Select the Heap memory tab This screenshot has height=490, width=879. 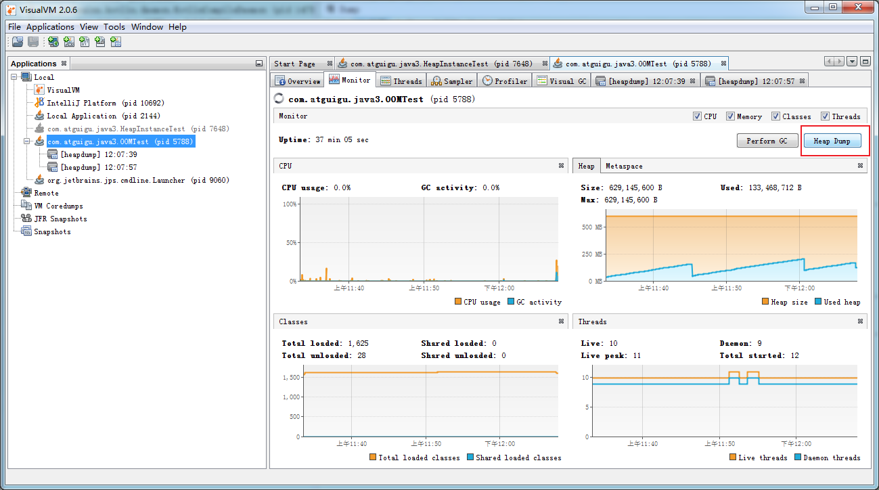(x=587, y=166)
